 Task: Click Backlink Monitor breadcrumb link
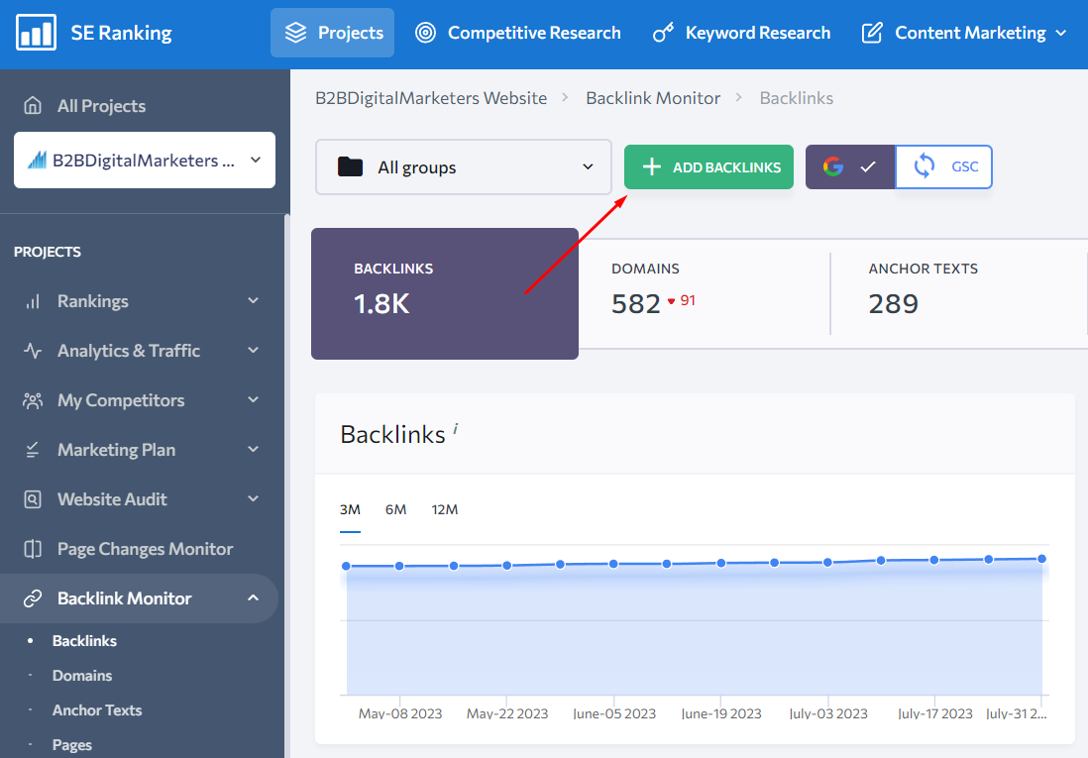(653, 98)
